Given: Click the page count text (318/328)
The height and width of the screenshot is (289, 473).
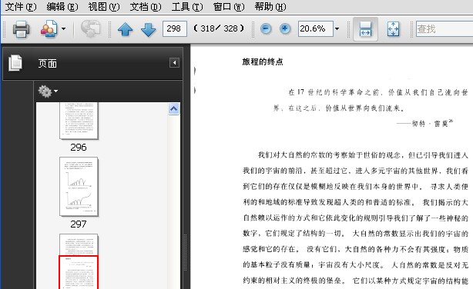Looking at the screenshot, I should coord(219,28).
